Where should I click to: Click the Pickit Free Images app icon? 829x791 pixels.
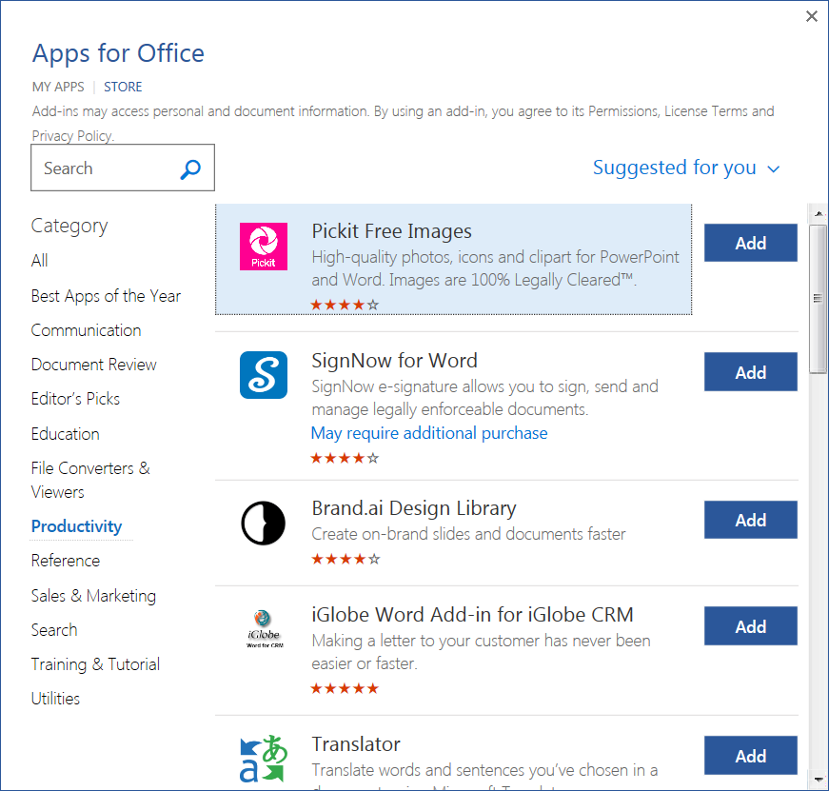point(264,246)
